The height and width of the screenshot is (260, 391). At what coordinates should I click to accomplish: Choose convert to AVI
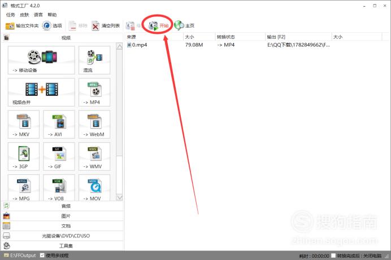[x=59, y=124]
